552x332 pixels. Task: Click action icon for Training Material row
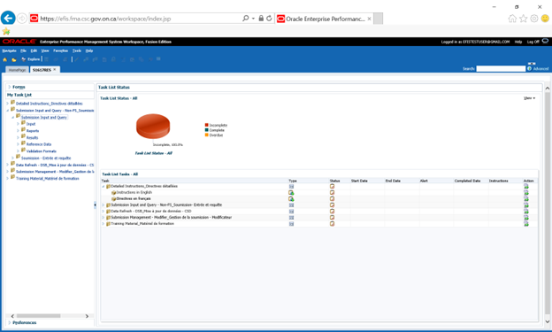(526, 224)
